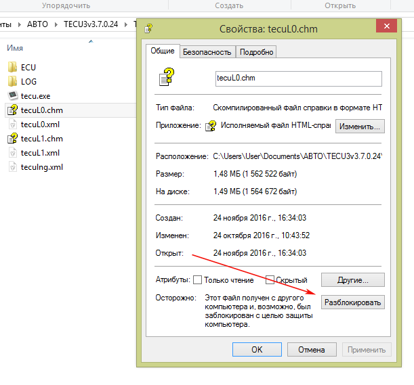Click the tecuL0.xml file icon
The image size is (414, 385).
(13, 124)
